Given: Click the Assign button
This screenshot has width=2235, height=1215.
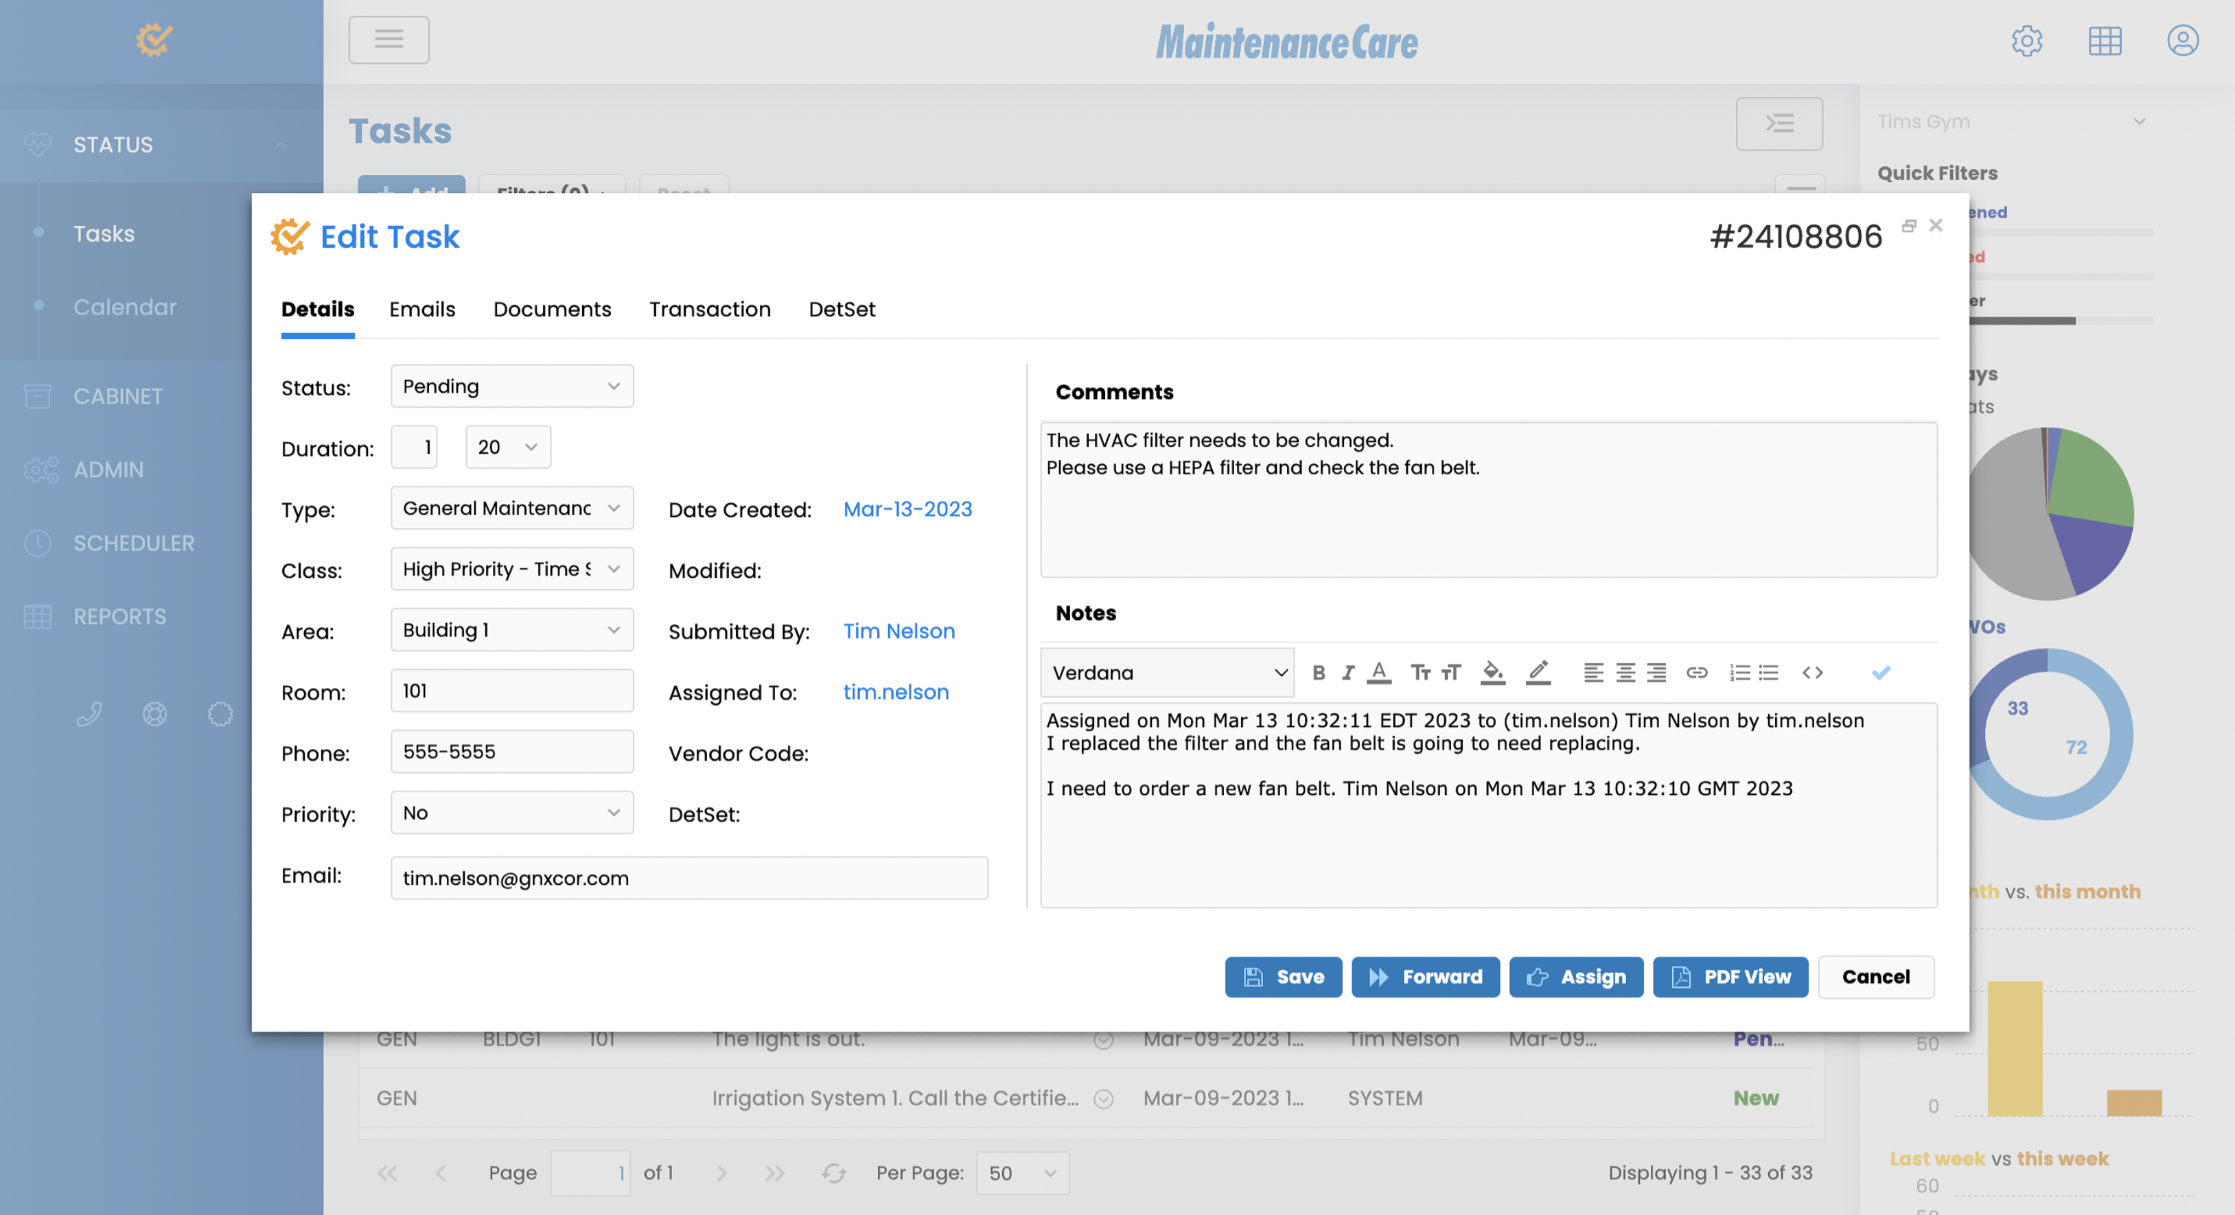Looking at the screenshot, I should coord(1577,976).
